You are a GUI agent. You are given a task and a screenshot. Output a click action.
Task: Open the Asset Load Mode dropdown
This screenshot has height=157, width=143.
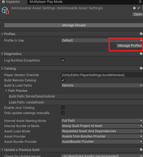102,131
